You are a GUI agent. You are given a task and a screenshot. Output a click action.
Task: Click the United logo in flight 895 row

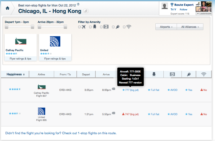[x=42, y=111]
